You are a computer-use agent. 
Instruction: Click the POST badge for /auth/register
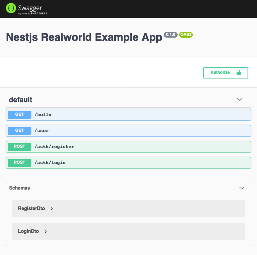(x=20, y=147)
